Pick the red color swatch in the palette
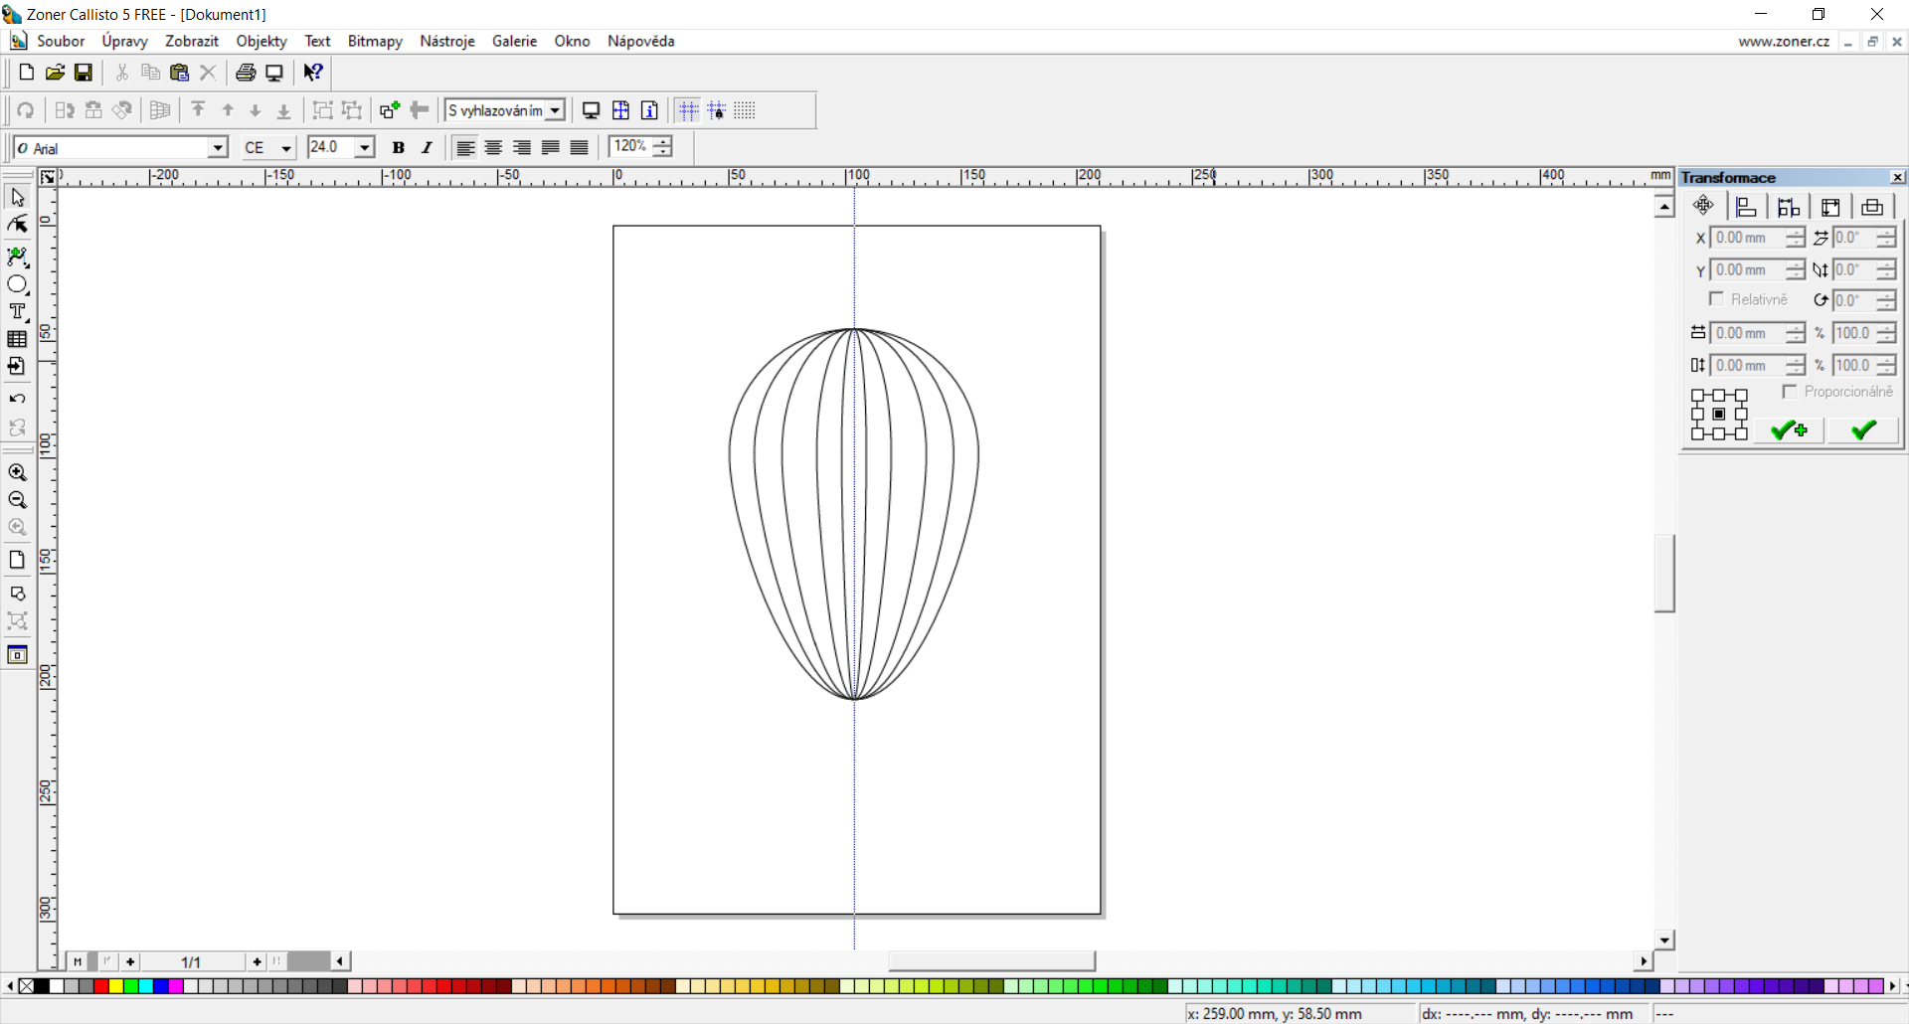1909x1024 pixels. click(x=101, y=986)
